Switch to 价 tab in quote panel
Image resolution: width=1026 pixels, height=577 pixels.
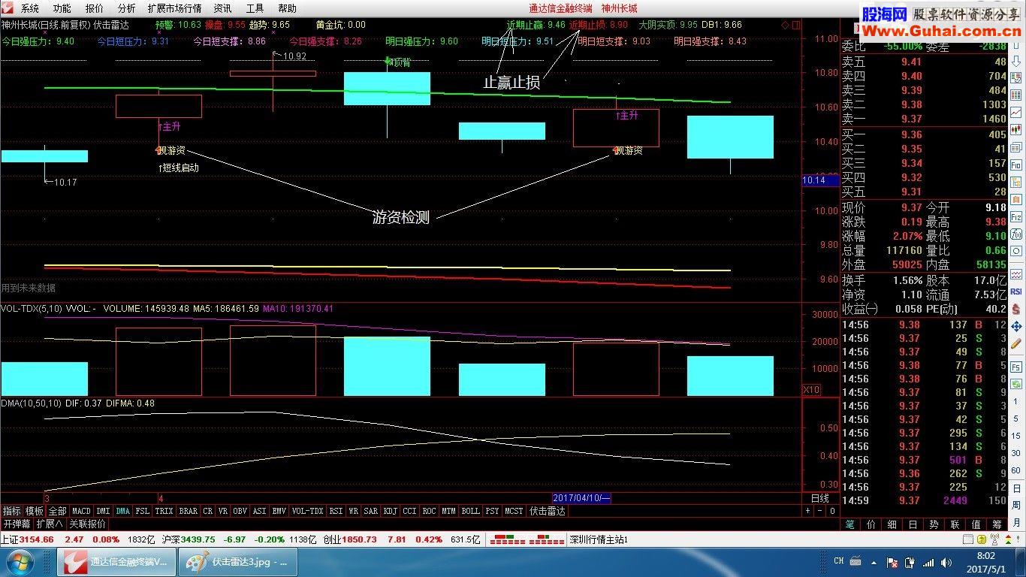click(871, 524)
